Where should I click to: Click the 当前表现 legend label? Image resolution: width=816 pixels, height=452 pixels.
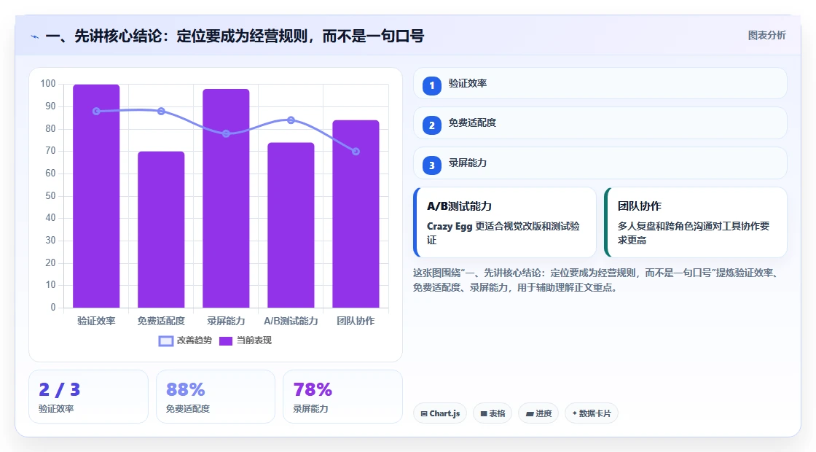(x=254, y=340)
